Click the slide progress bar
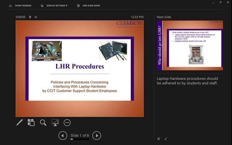The height and width of the screenshot is (145, 232). (80, 139)
